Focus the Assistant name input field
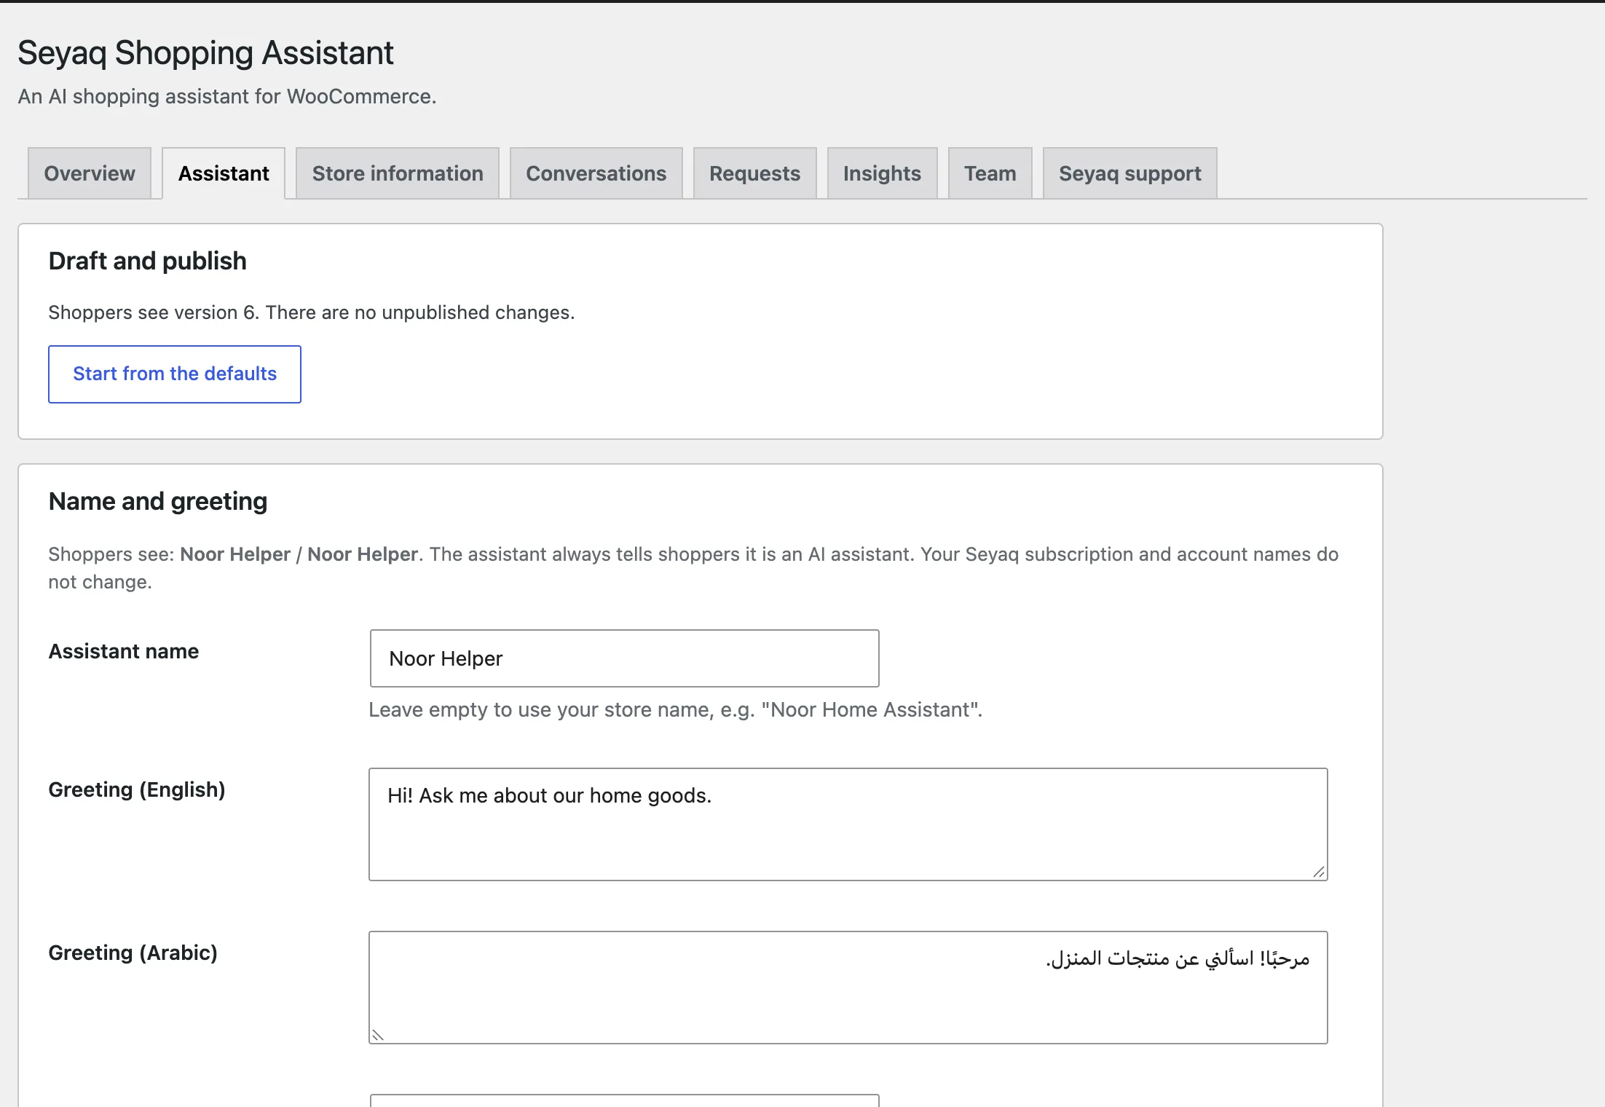The height and width of the screenshot is (1107, 1605). (x=625, y=658)
